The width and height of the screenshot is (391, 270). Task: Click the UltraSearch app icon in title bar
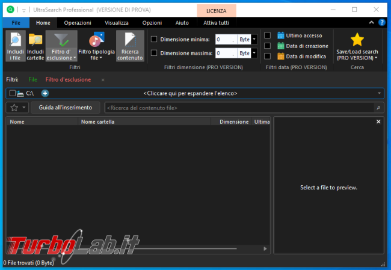coord(10,10)
